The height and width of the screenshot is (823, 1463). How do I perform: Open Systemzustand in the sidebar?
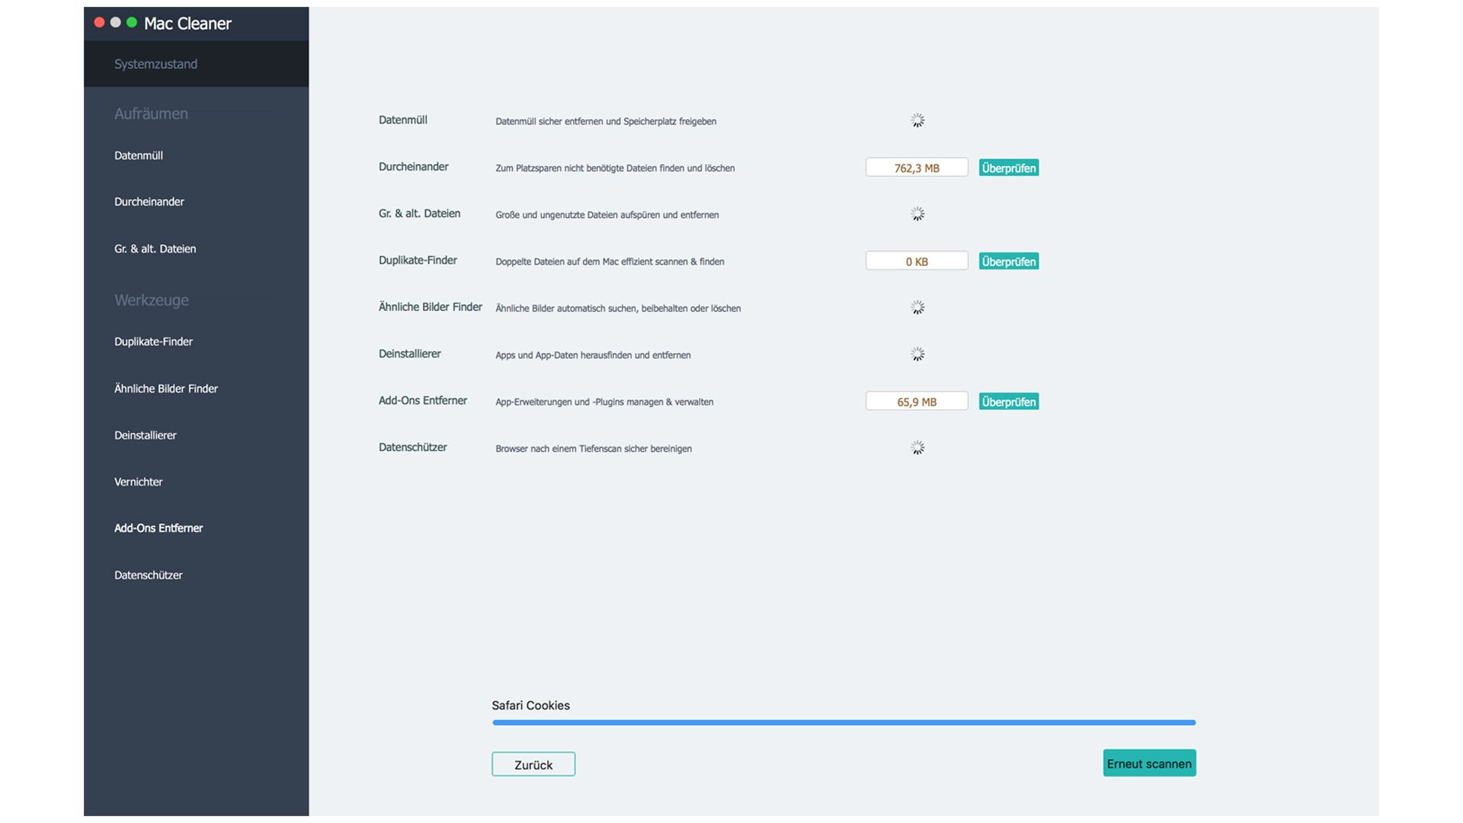point(155,64)
